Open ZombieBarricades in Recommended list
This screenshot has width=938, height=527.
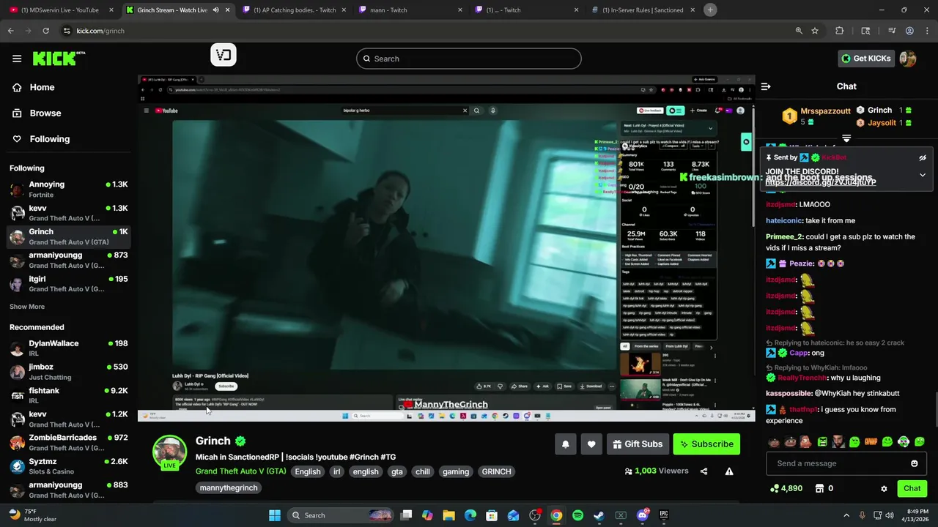point(68,442)
